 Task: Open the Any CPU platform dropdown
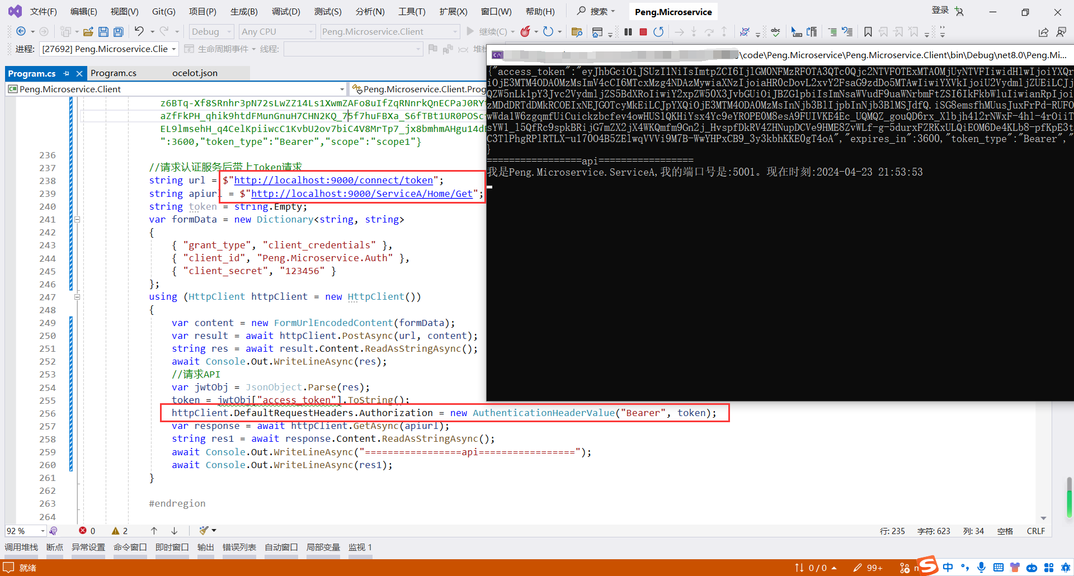(x=277, y=32)
